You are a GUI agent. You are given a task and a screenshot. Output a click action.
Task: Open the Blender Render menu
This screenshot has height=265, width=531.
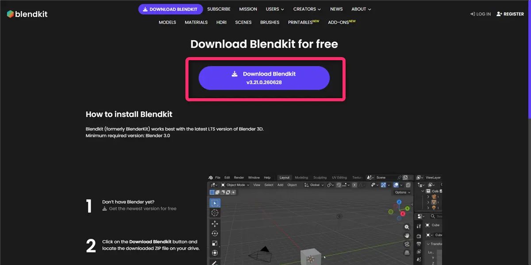click(239, 177)
